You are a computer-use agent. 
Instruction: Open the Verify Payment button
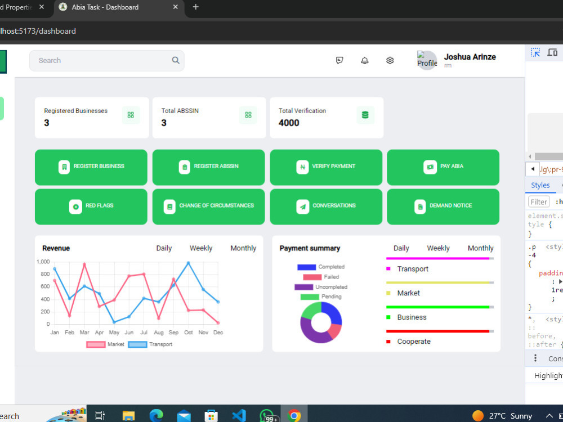tap(326, 167)
